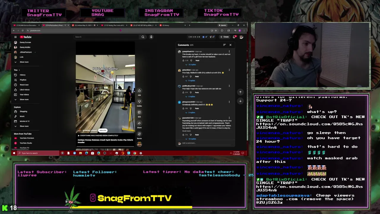The height and width of the screenshot is (214, 380).
Task: Reply to @stephfran9761's comment
Action: pos(197,60)
